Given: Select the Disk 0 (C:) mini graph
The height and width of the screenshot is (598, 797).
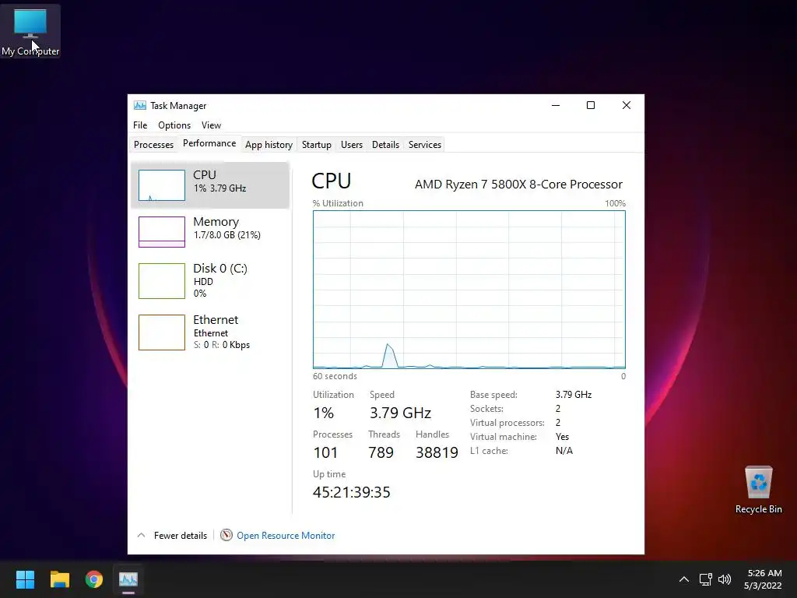Looking at the screenshot, I should (162, 280).
